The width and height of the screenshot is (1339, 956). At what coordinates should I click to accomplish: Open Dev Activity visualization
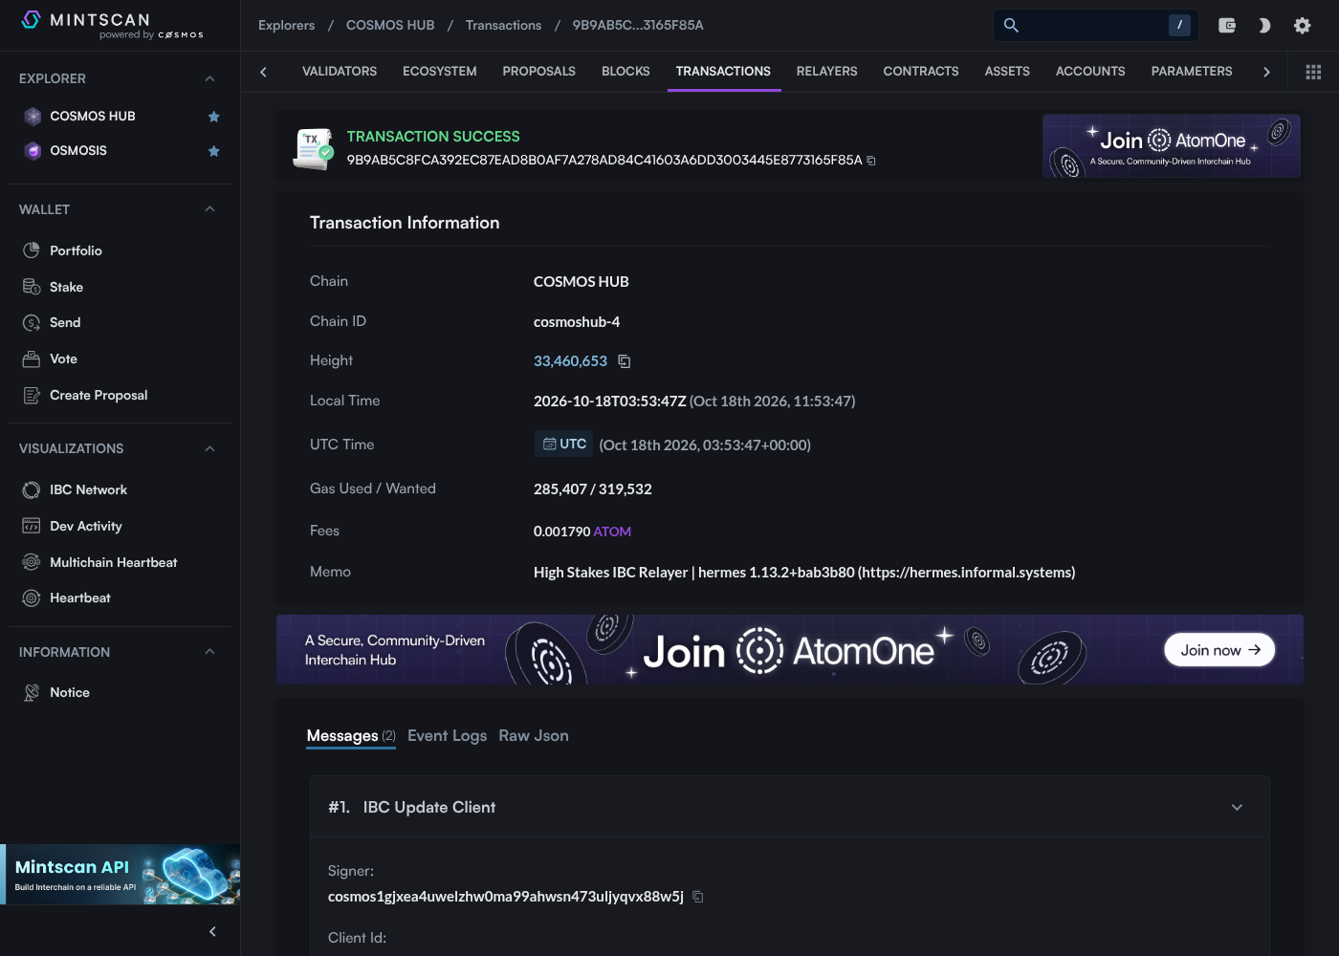coord(85,526)
